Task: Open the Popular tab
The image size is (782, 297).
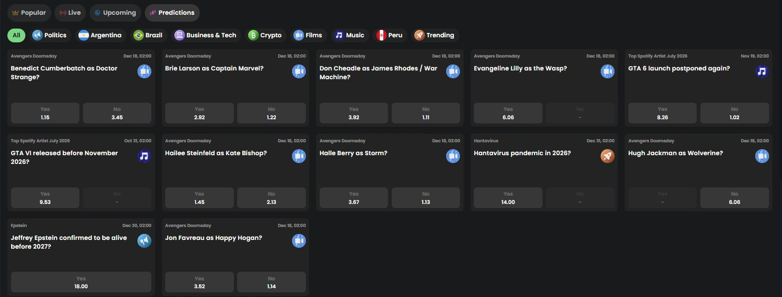Action: coord(29,12)
